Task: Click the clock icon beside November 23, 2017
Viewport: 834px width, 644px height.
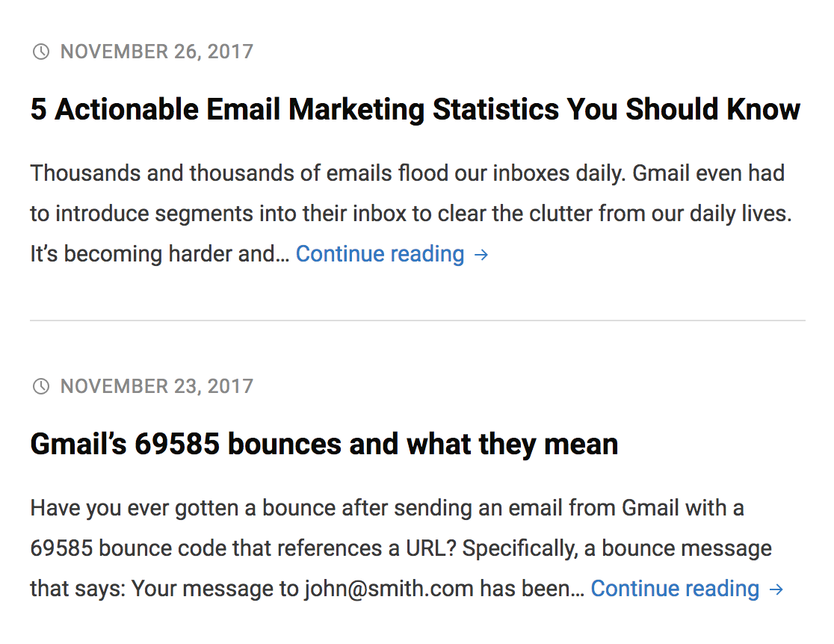Action: tap(41, 386)
